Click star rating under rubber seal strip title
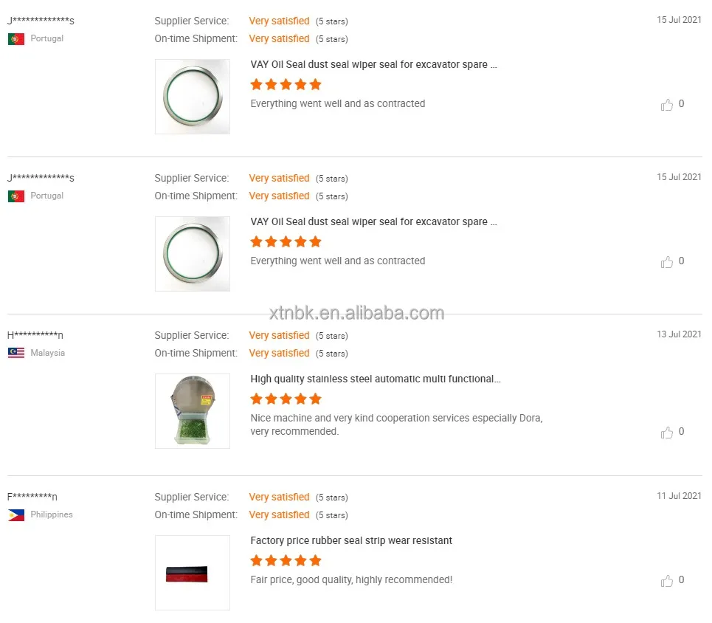Screen dimensions: 712x623 [286, 560]
